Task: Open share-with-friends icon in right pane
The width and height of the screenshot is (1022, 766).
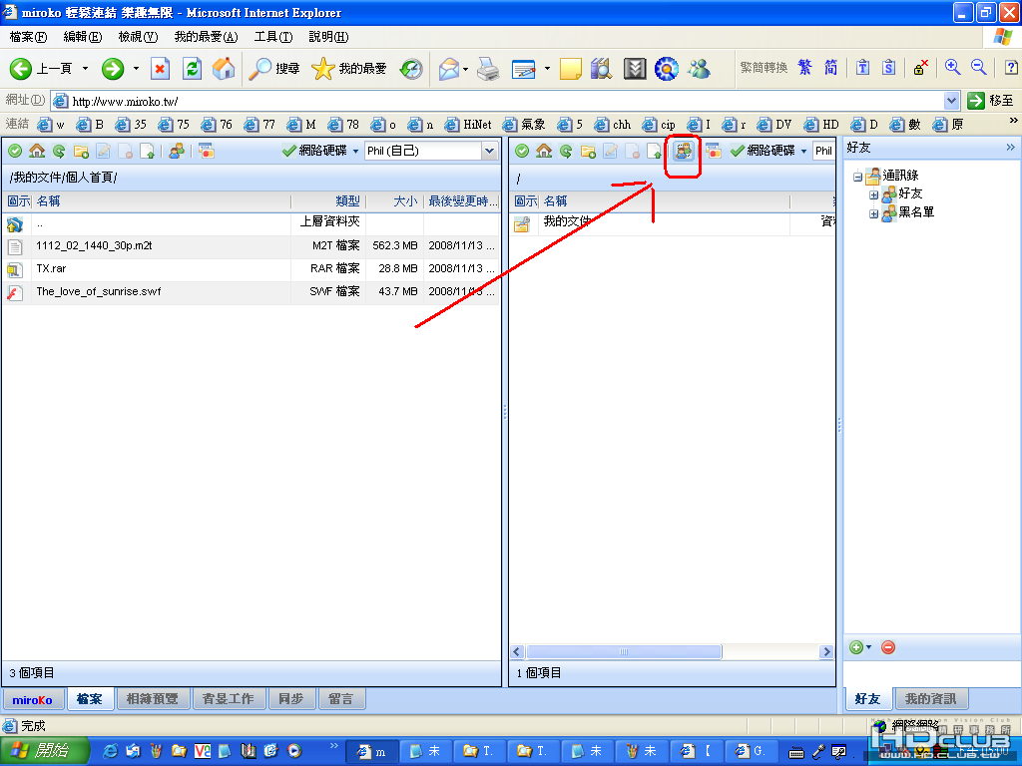Action: pyautogui.click(x=683, y=152)
